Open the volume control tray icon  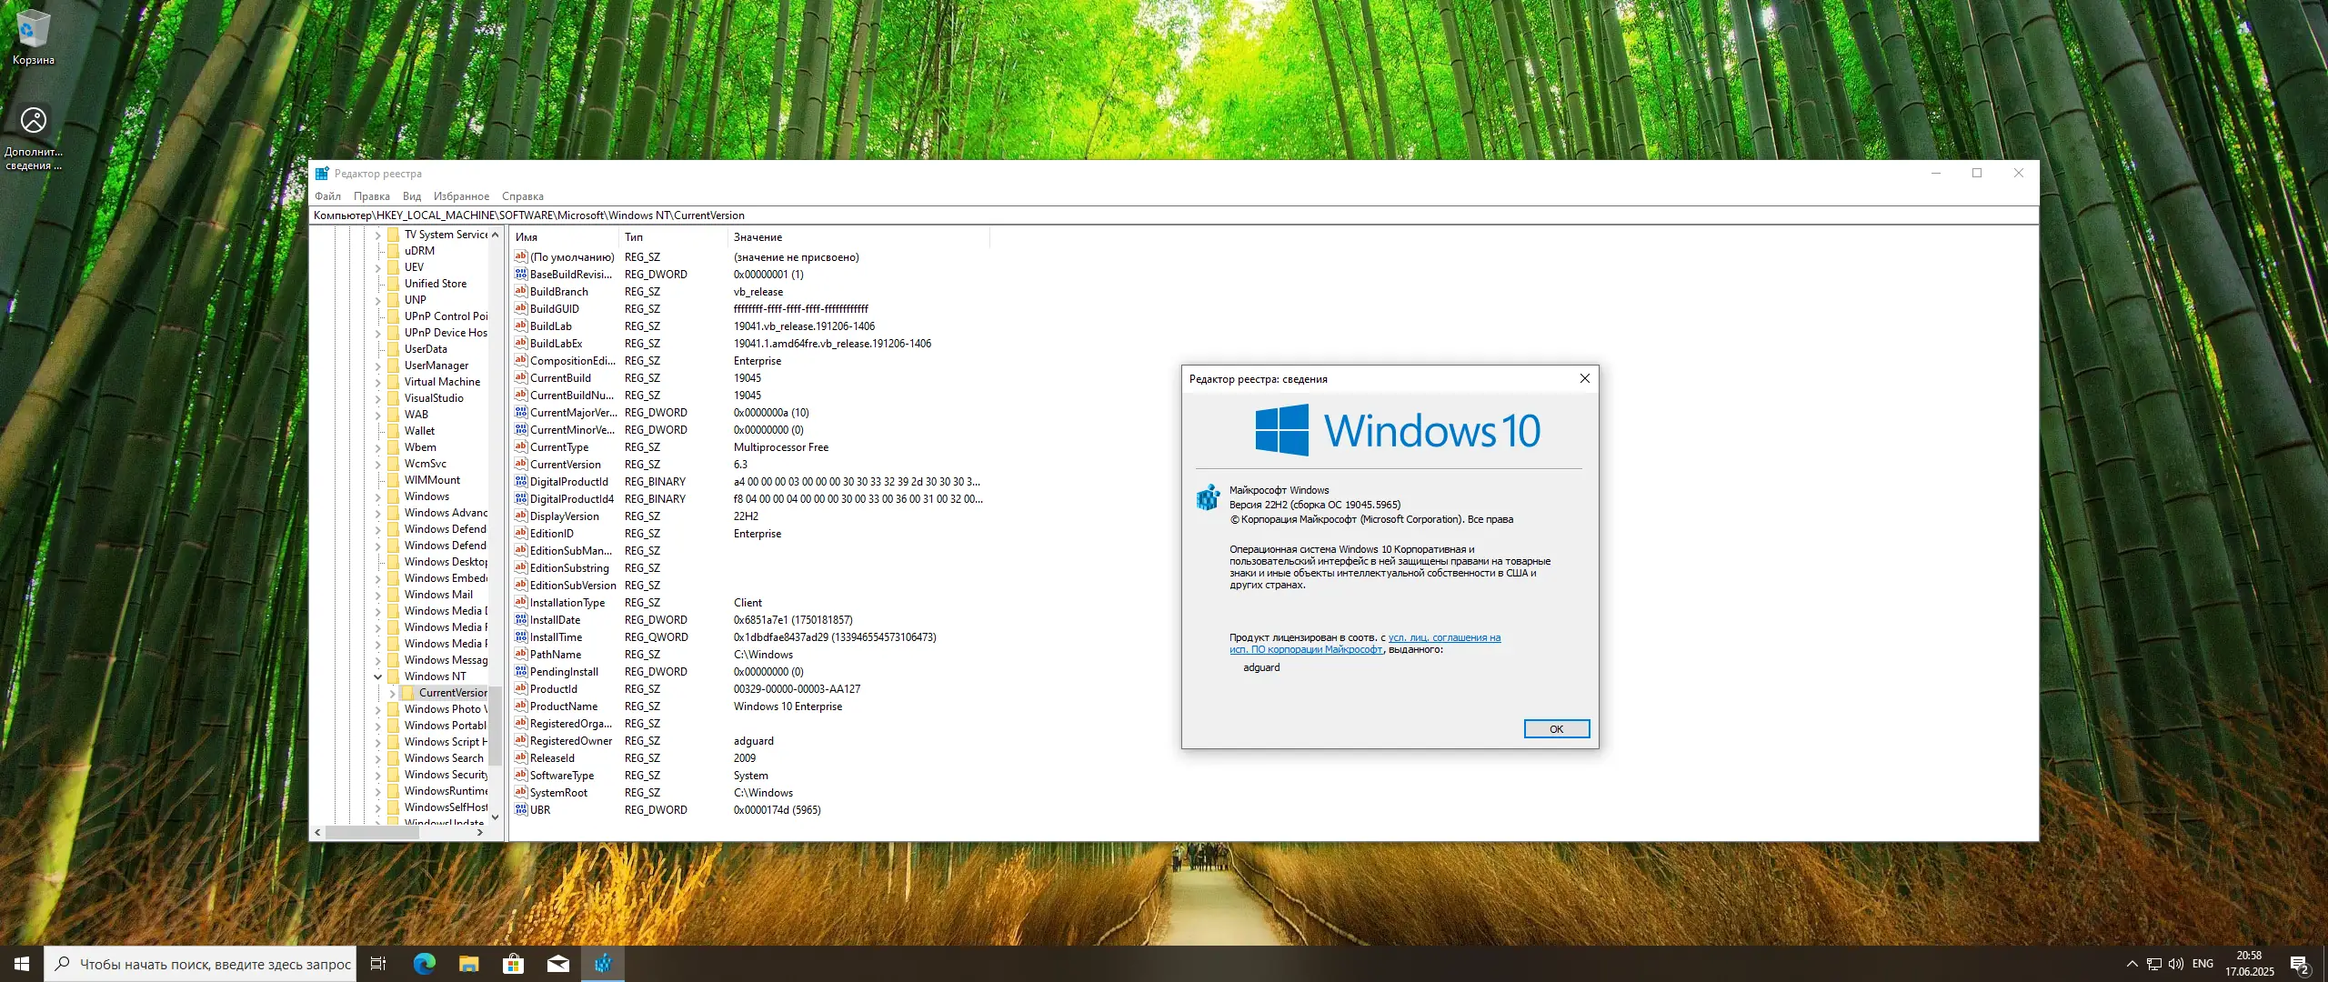click(x=2175, y=964)
